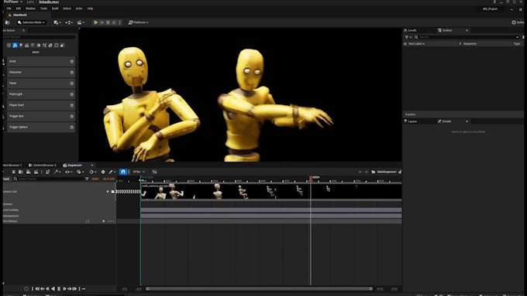Image resolution: width=527 pixels, height=296 pixels.
Task: Click the Place Actors search field
Action: point(39,37)
